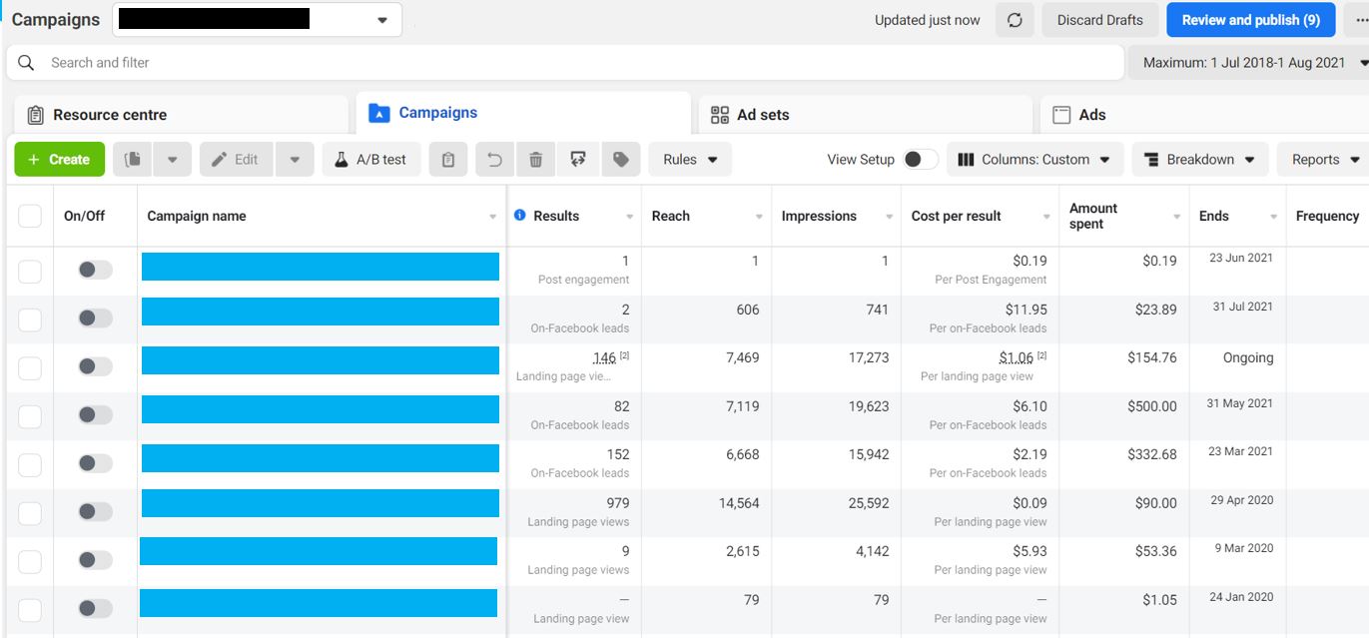Click the Discard Drafts button

tap(1099, 19)
